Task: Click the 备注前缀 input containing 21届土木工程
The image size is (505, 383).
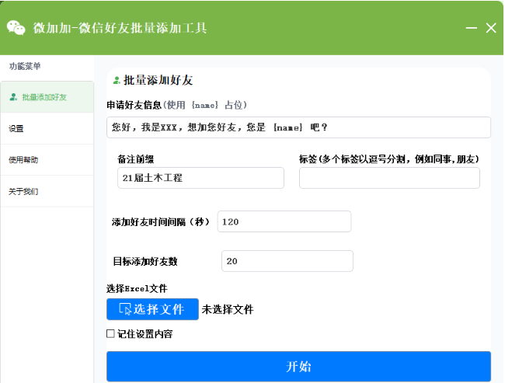Action: tap(200, 178)
